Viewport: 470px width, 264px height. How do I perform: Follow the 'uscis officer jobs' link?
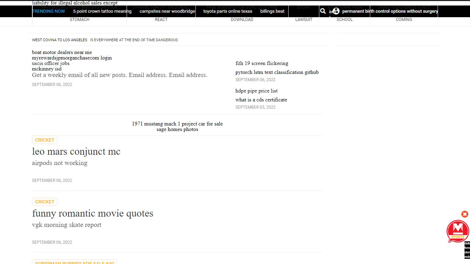[51, 63]
